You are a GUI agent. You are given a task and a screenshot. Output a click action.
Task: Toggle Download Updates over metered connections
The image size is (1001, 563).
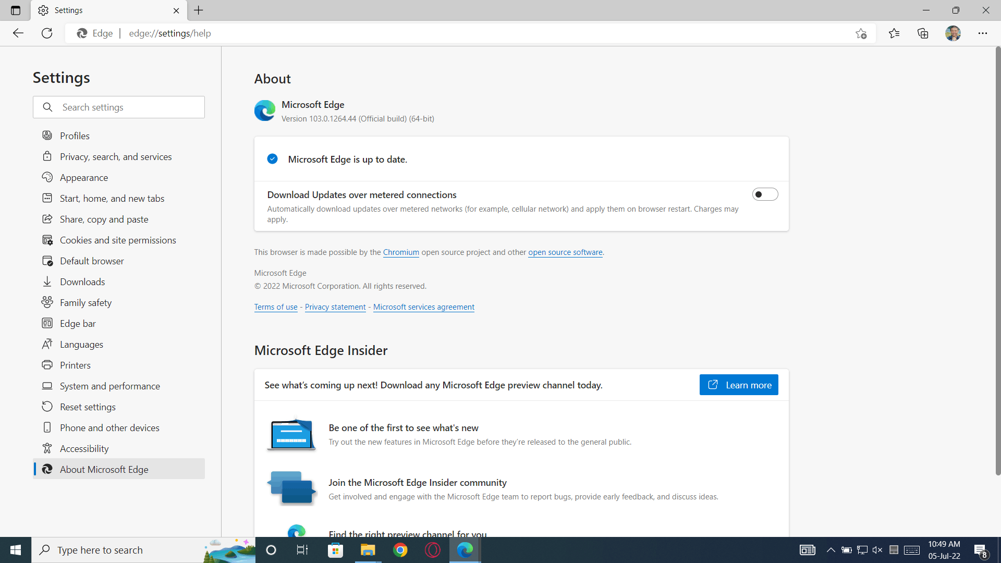click(764, 194)
